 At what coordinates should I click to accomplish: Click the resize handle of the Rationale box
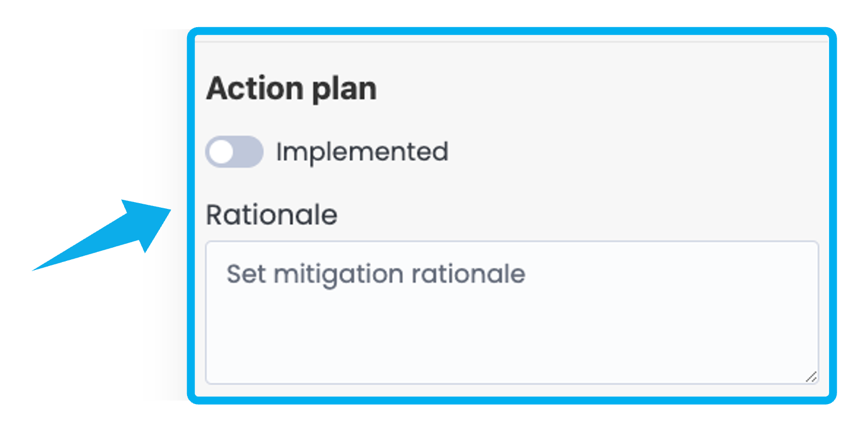click(x=811, y=377)
